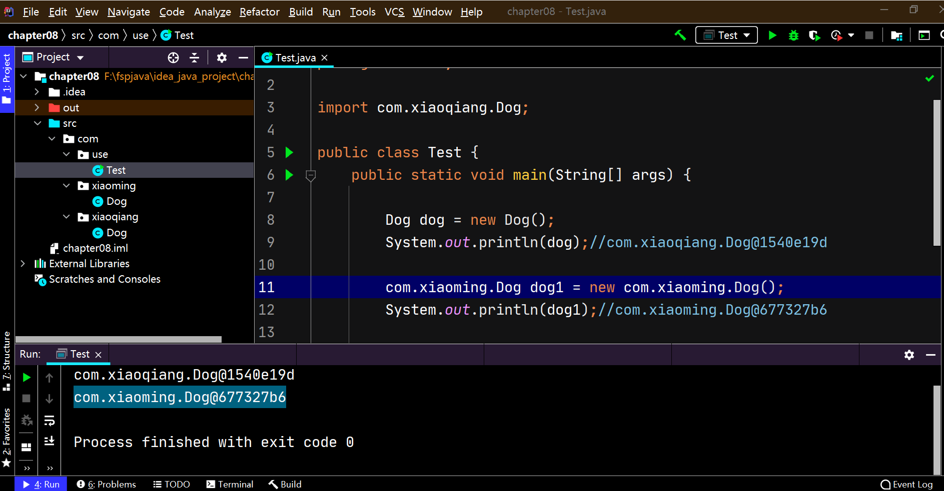Image resolution: width=944 pixels, height=491 pixels.
Task: Open the TODO tool window
Action: click(x=172, y=484)
